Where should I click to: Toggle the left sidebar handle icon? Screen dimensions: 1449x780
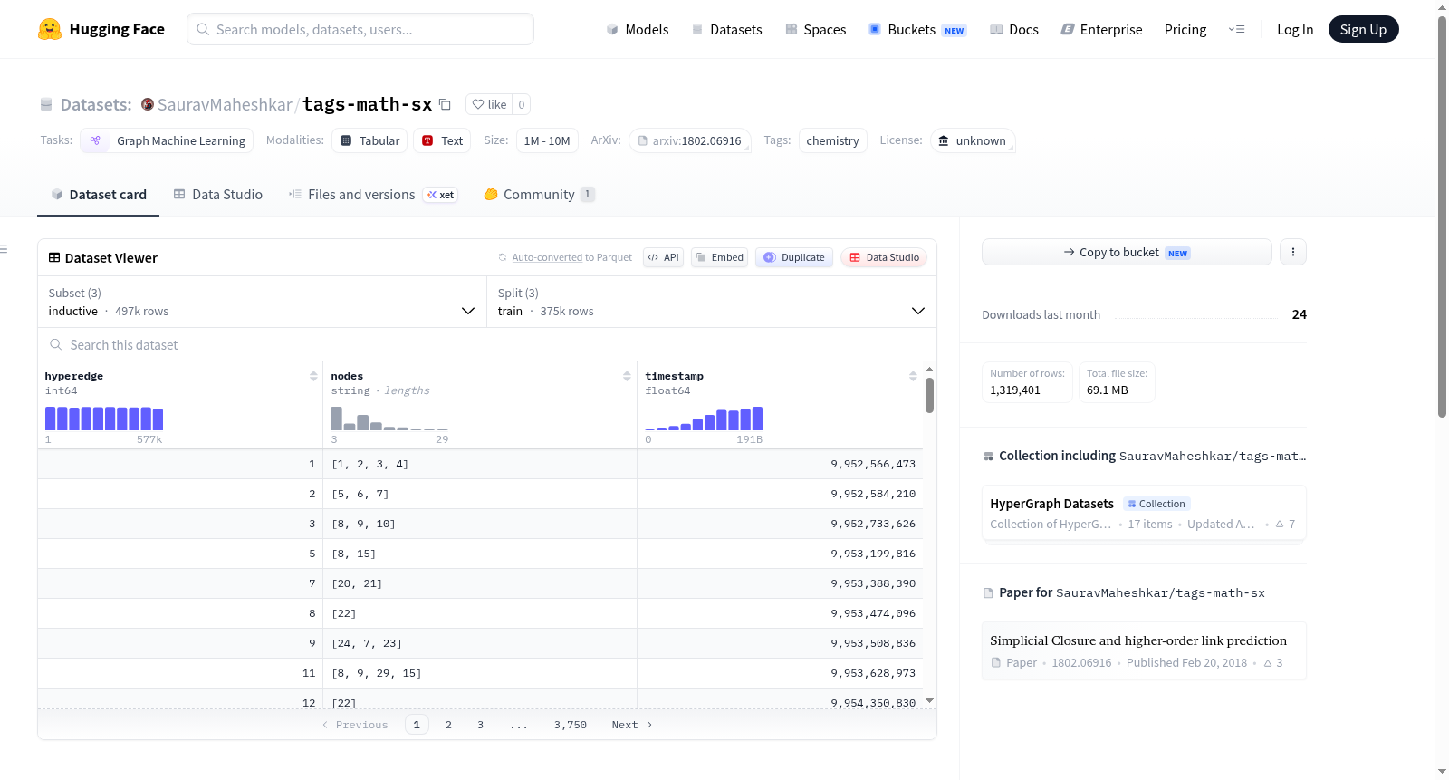click(4, 249)
